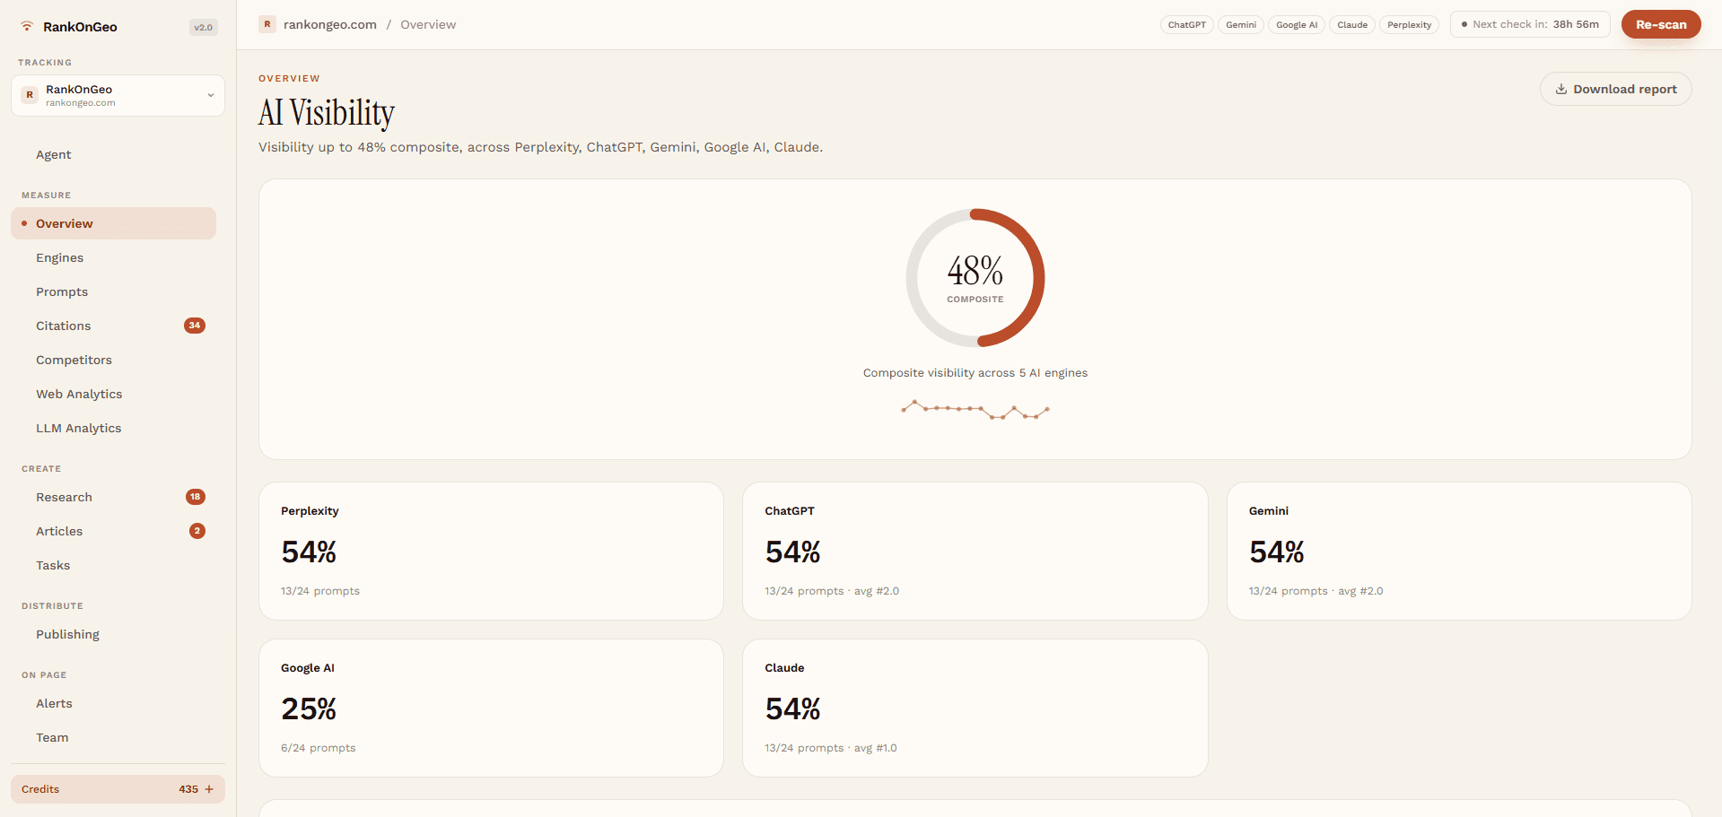The height and width of the screenshot is (817, 1722).
Task: Open the RankOnGeo site selector dropdown
Action: (118, 95)
